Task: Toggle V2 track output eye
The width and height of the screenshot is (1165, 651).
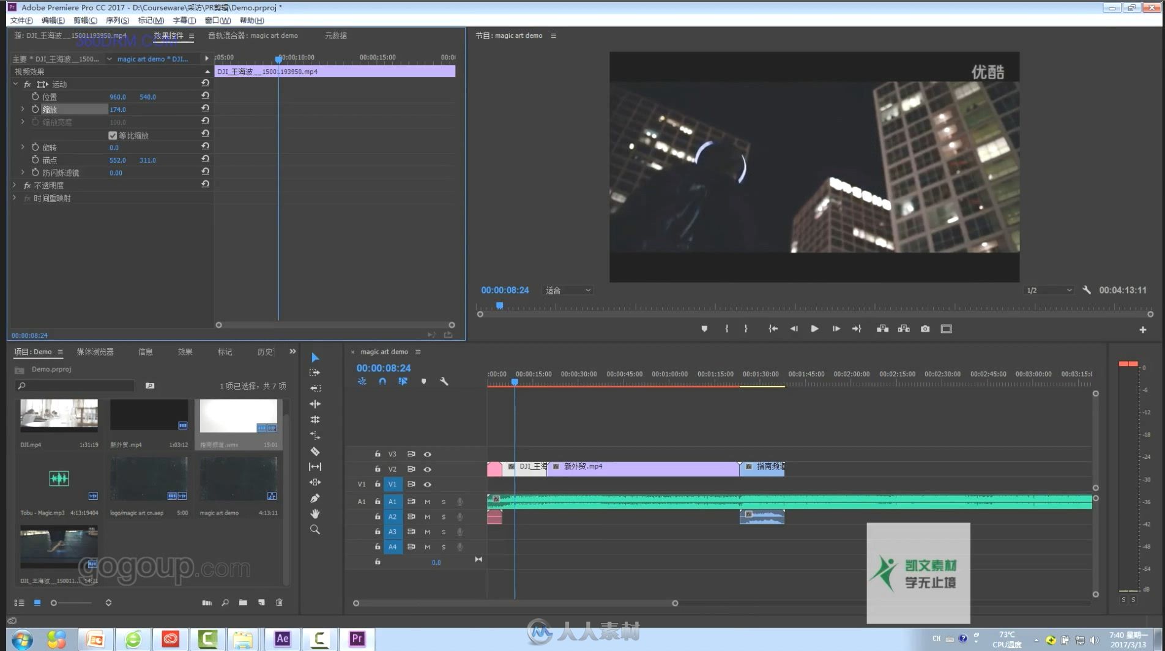Action: pos(427,469)
